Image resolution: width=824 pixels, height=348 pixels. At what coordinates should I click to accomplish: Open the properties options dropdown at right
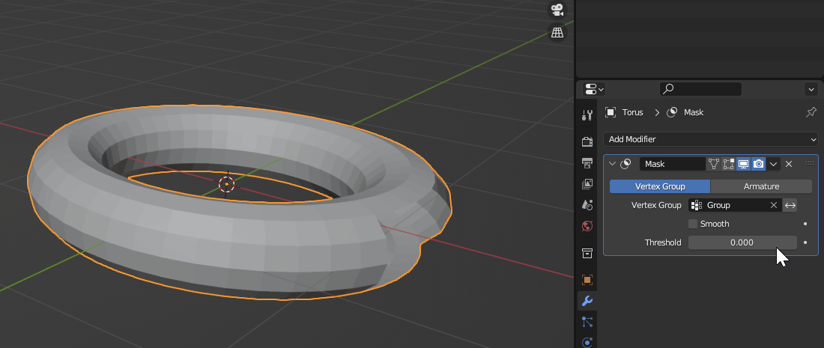[811, 89]
